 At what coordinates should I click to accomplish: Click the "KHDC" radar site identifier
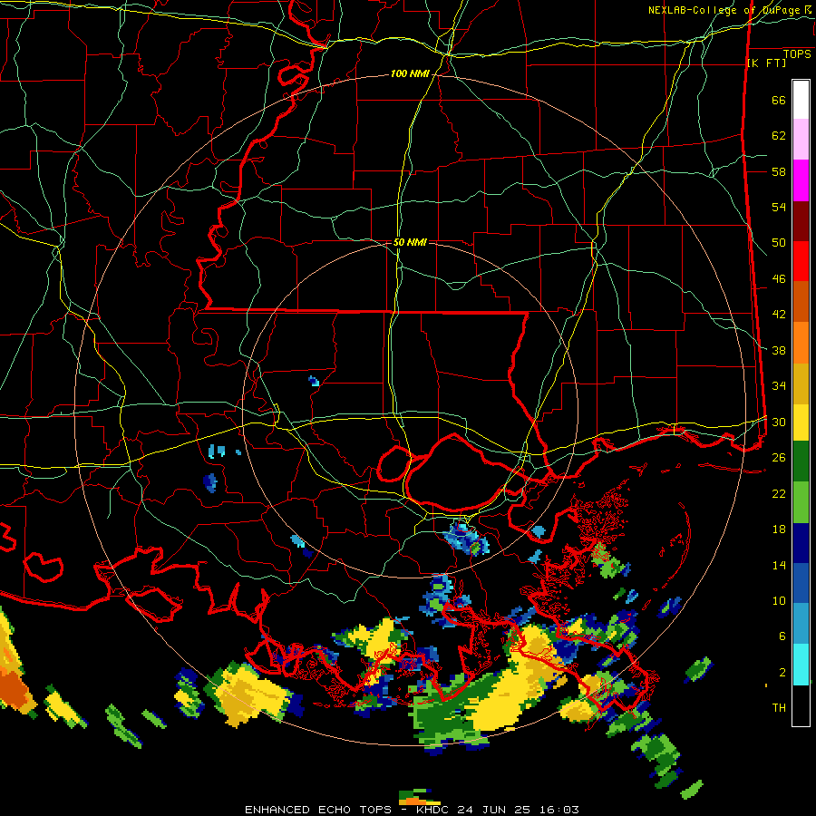click(x=433, y=810)
